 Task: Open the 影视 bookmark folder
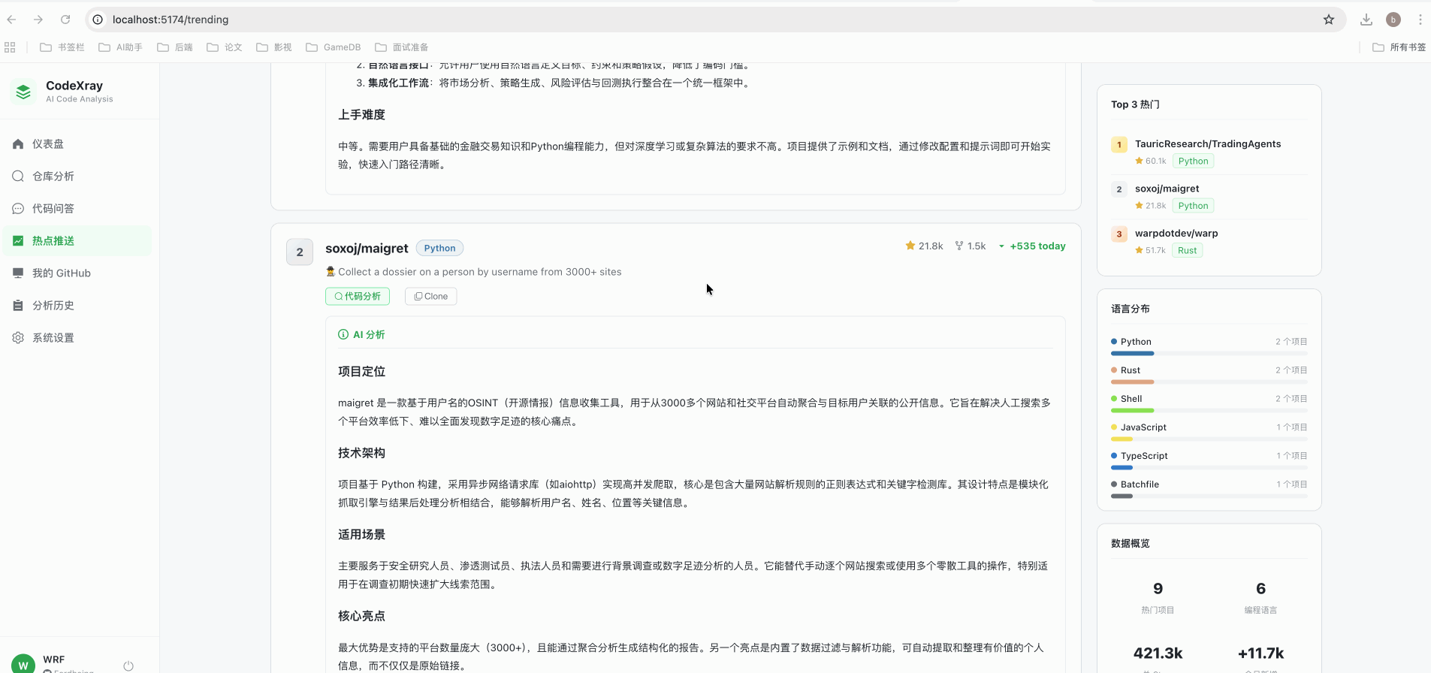274,47
